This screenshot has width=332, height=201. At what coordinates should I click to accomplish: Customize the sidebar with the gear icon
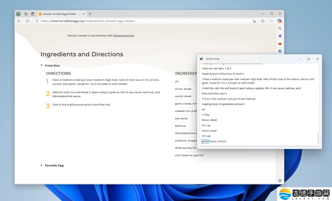(x=280, y=180)
